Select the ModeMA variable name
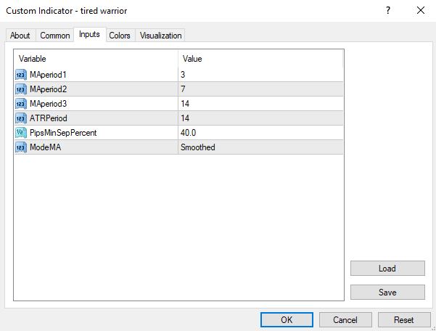Image resolution: width=436 pixels, height=331 pixels. (45, 147)
